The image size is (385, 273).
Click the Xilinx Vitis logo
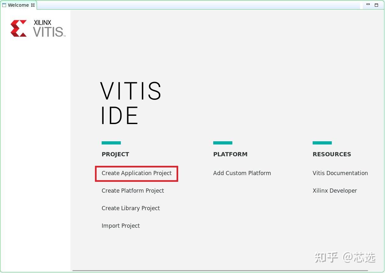point(38,28)
